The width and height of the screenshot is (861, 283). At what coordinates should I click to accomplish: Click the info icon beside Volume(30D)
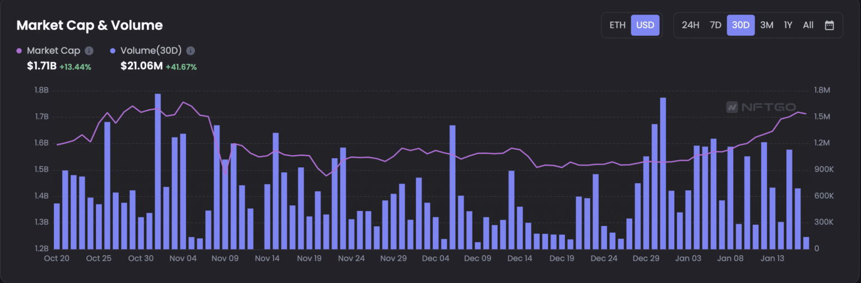click(191, 51)
